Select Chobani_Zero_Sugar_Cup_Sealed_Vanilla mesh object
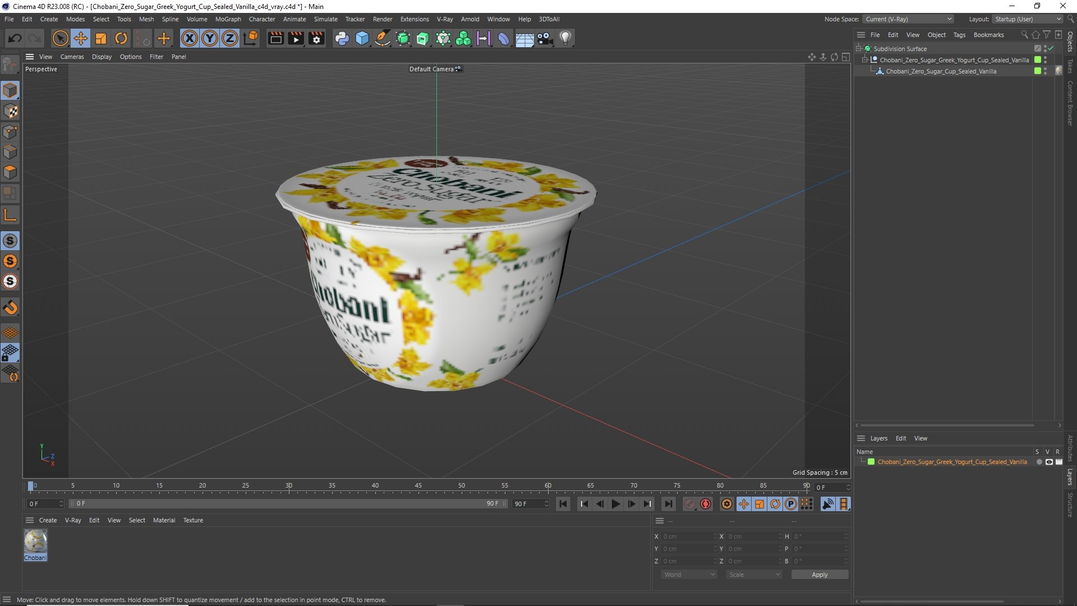The image size is (1077, 606). click(x=941, y=71)
